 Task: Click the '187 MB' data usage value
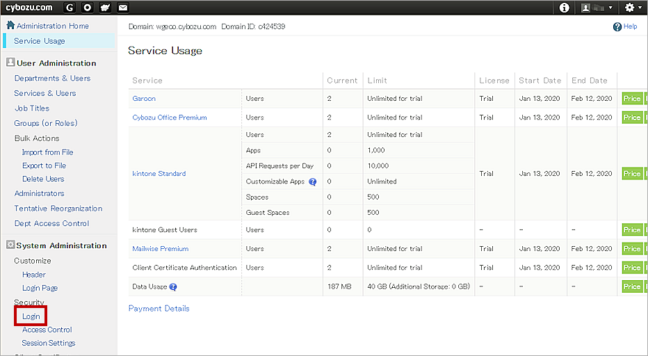coord(339,286)
